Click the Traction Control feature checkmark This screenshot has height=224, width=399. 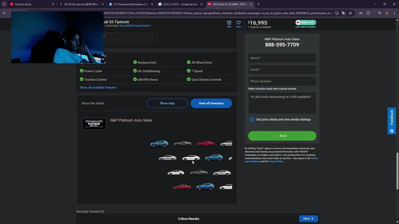point(82,79)
